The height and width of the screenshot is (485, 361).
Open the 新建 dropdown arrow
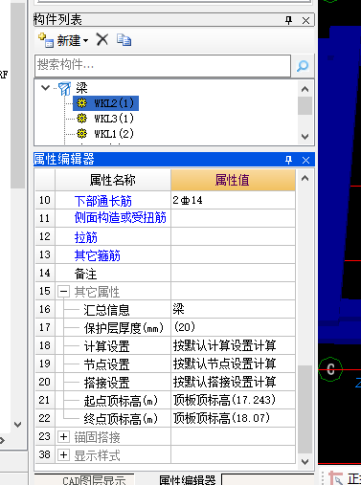click(85, 41)
